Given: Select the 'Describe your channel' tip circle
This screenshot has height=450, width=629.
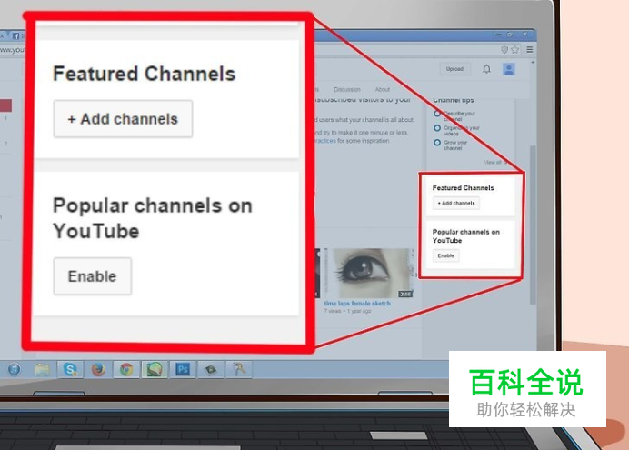Looking at the screenshot, I should 437,114.
